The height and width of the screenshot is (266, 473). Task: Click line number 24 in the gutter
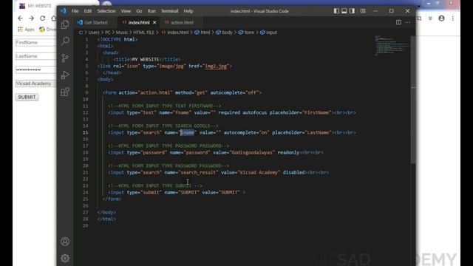(x=86, y=192)
